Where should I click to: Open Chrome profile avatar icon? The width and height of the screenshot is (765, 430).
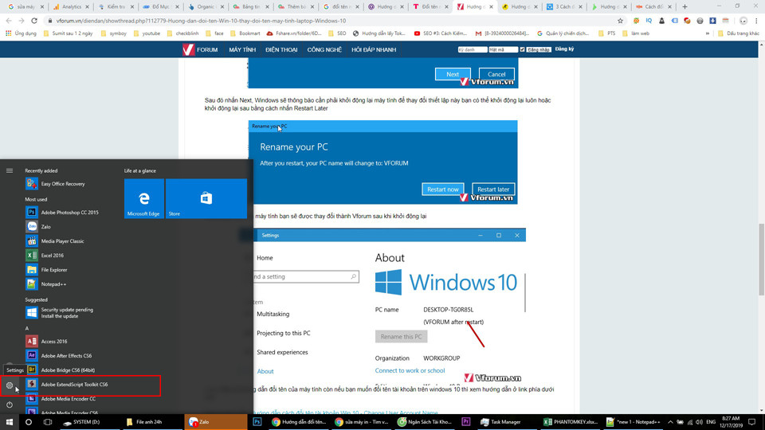743,21
